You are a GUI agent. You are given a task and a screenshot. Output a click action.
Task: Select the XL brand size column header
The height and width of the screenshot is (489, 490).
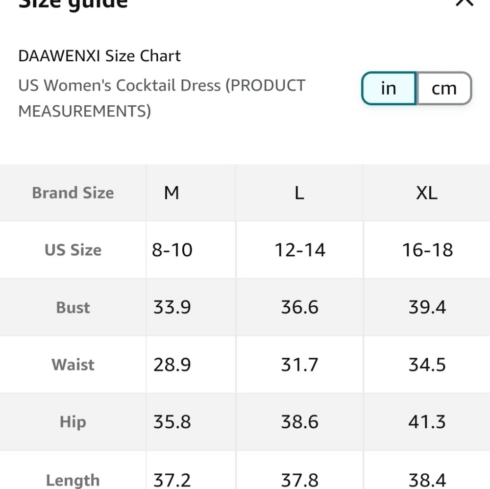tap(427, 193)
